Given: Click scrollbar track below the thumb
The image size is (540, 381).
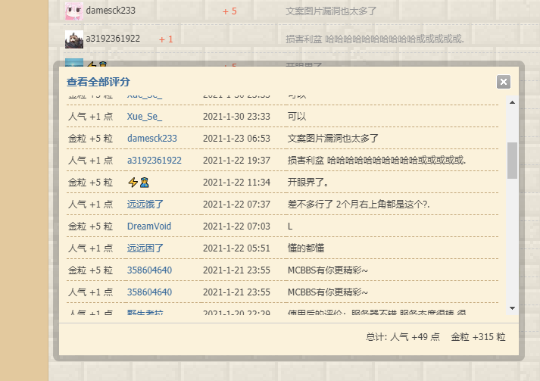Looking at the screenshot, I should 512,242.
